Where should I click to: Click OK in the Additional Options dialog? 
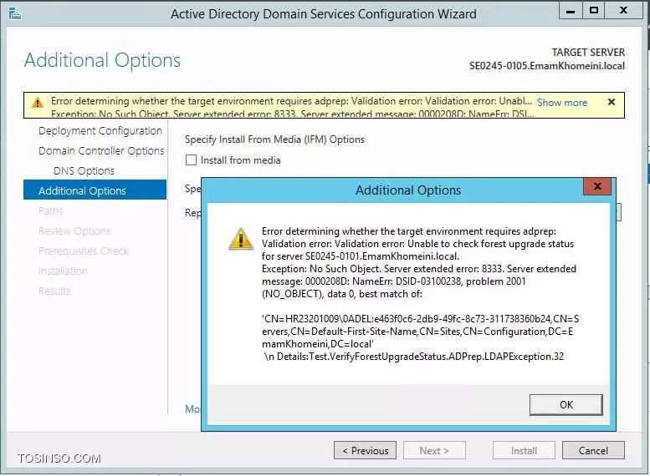[x=566, y=404]
